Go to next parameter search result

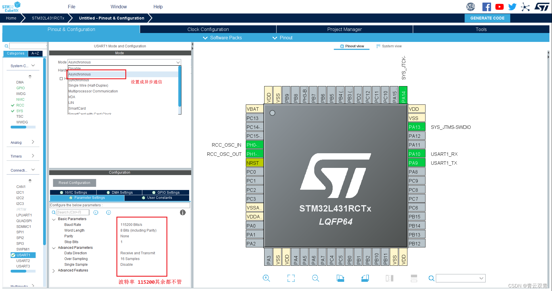[108, 212]
